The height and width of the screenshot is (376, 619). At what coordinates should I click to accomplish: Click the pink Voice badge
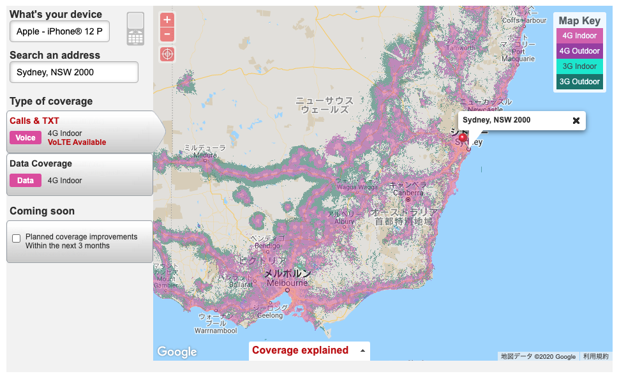click(x=26, y=138)
